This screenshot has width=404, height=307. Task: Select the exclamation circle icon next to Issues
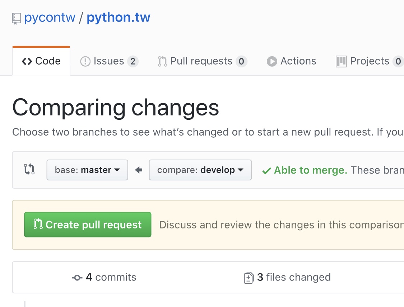click(x=85, y=61)
